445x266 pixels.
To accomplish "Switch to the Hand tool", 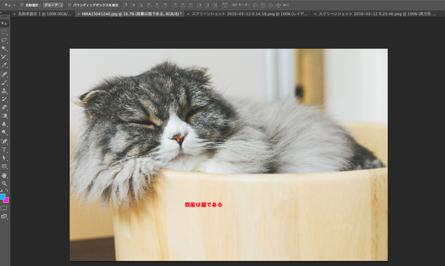I will pyautogui.click(x=4, y=175).
